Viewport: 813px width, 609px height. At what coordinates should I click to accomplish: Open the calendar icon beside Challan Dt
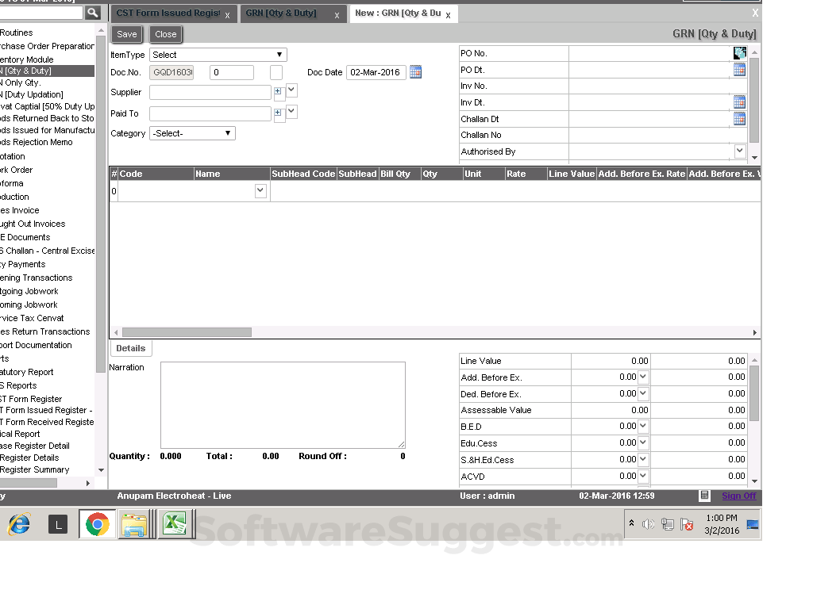(x=739, y=118)
